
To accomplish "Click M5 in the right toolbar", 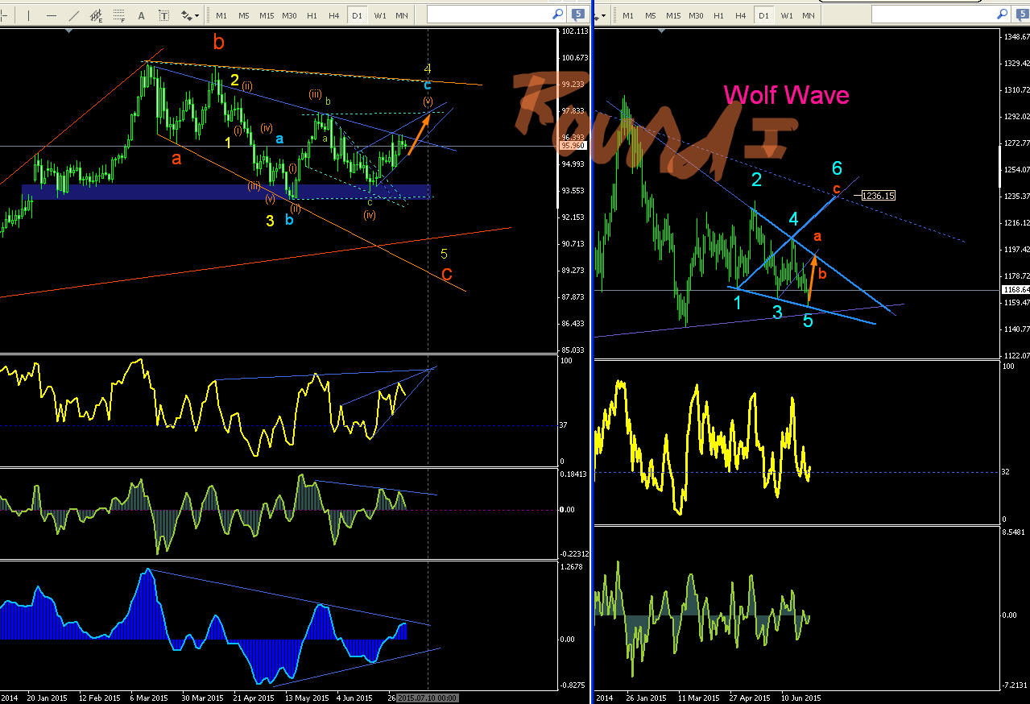I will click(651, 15).
